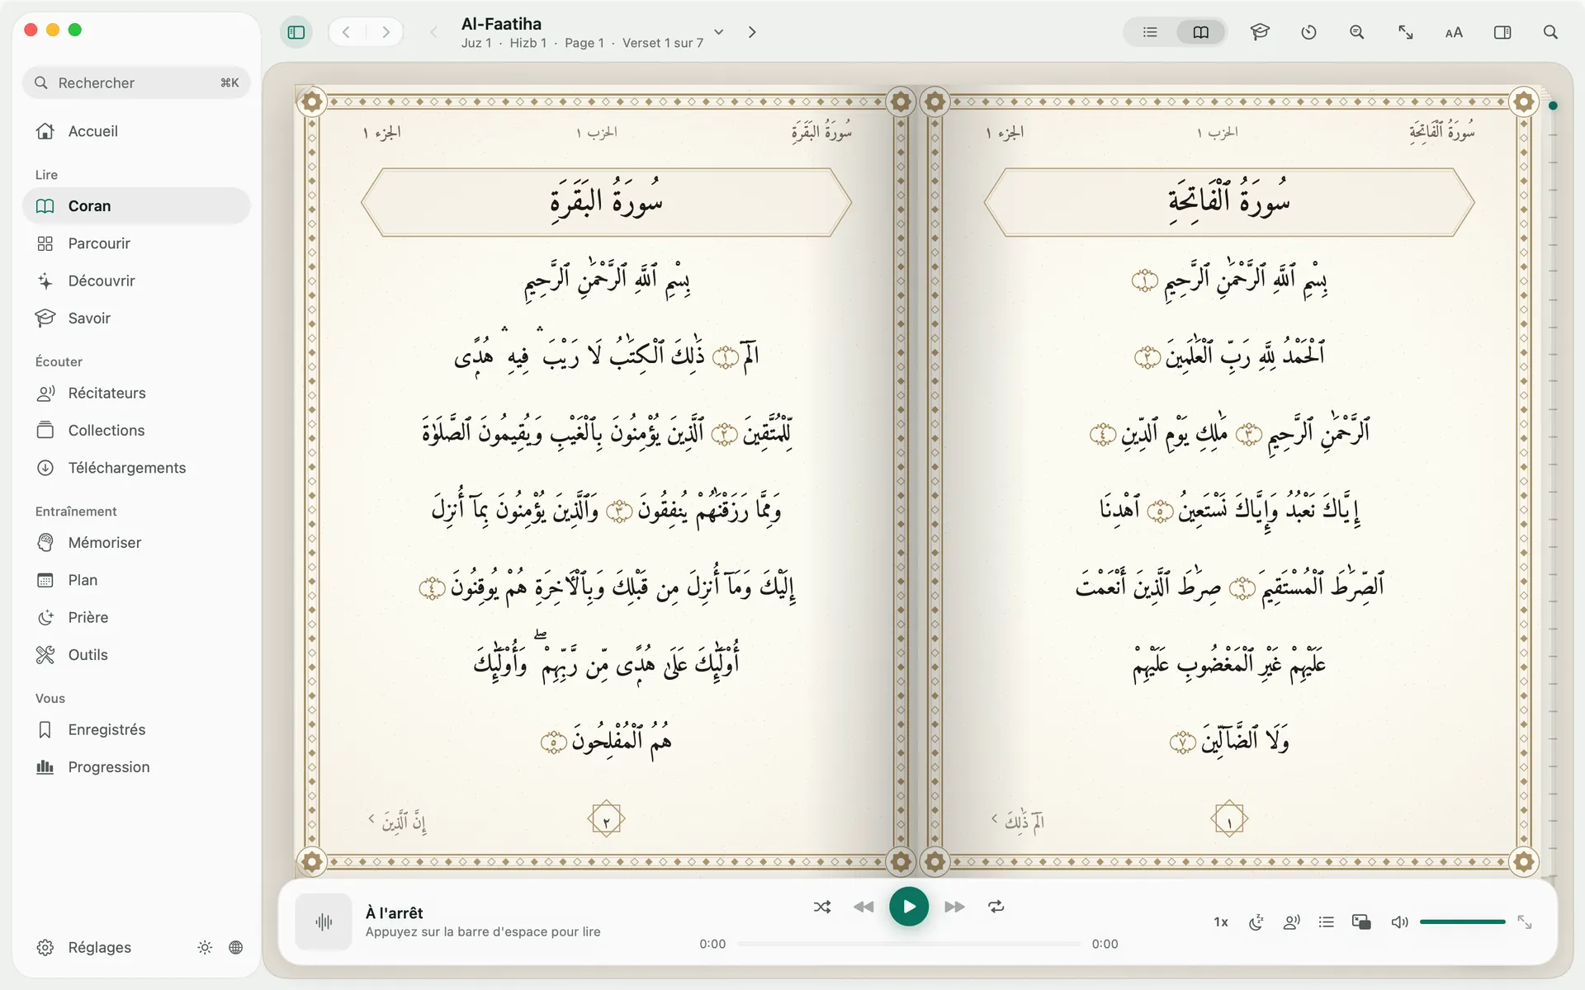The image size is (1585, 990).
Task: Change the 1x playback speed
Action: point(1221,922)
